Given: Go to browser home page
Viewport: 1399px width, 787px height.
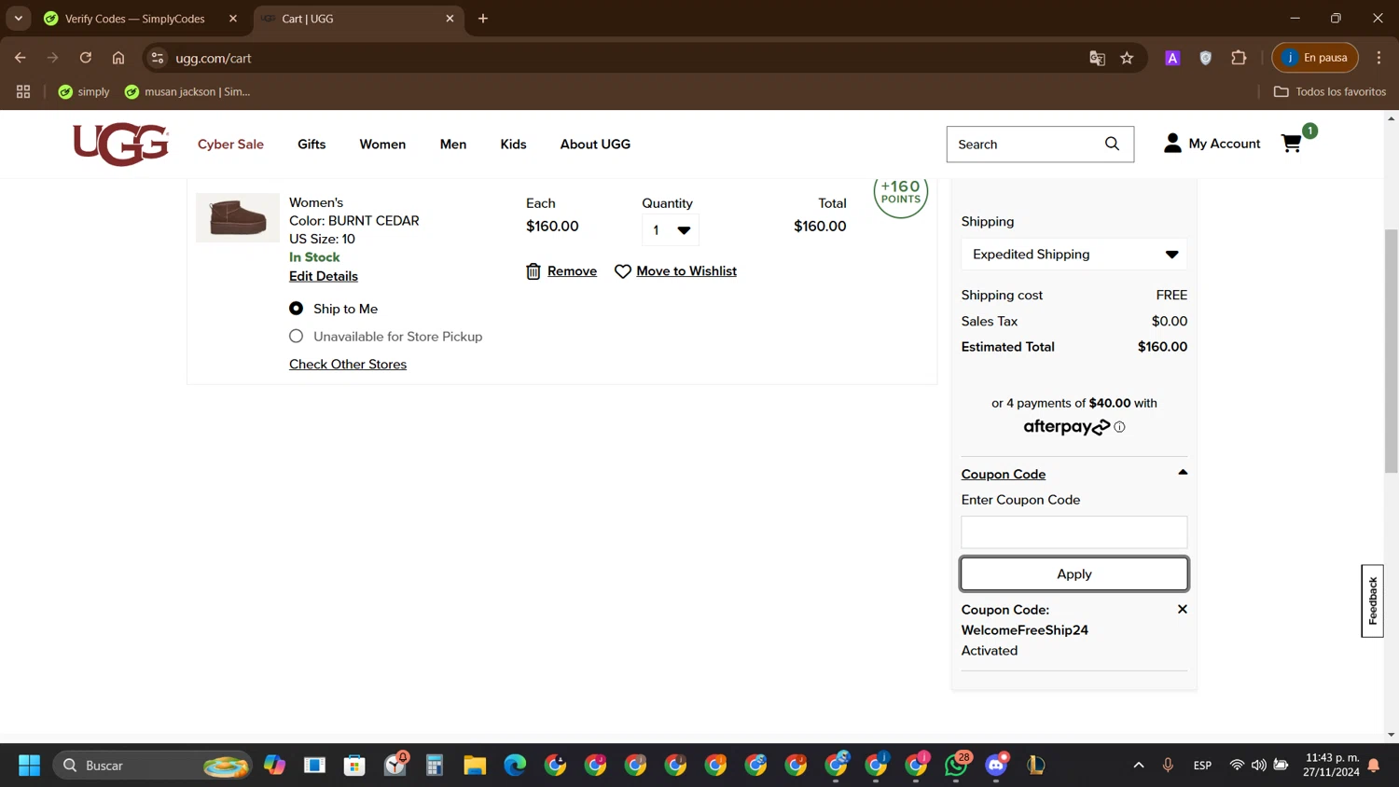Looking at the screenshot, I should (x=118, y=58).
